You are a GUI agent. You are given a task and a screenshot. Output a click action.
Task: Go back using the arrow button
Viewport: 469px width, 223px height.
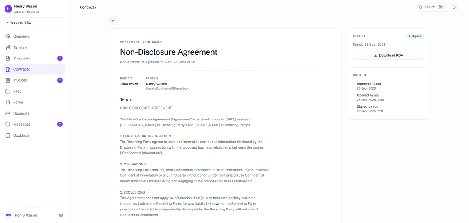(x=113, y=20)
